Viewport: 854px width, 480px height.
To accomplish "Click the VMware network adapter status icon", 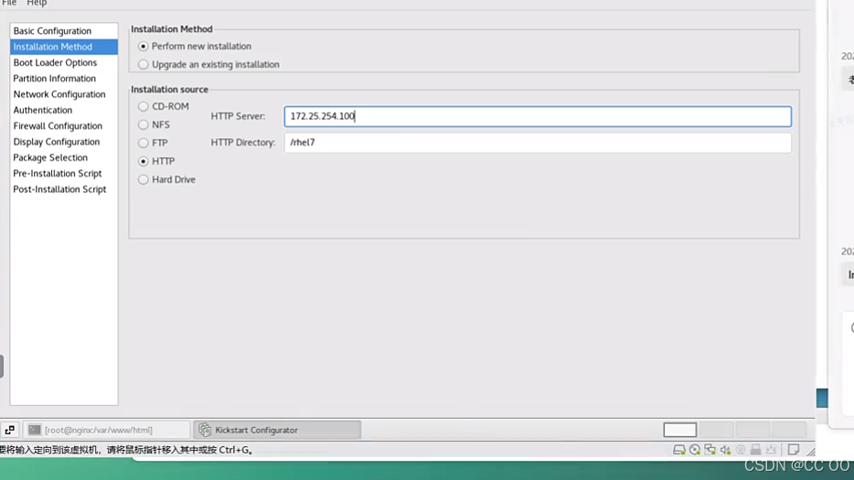I will click(x=710, y=450).
